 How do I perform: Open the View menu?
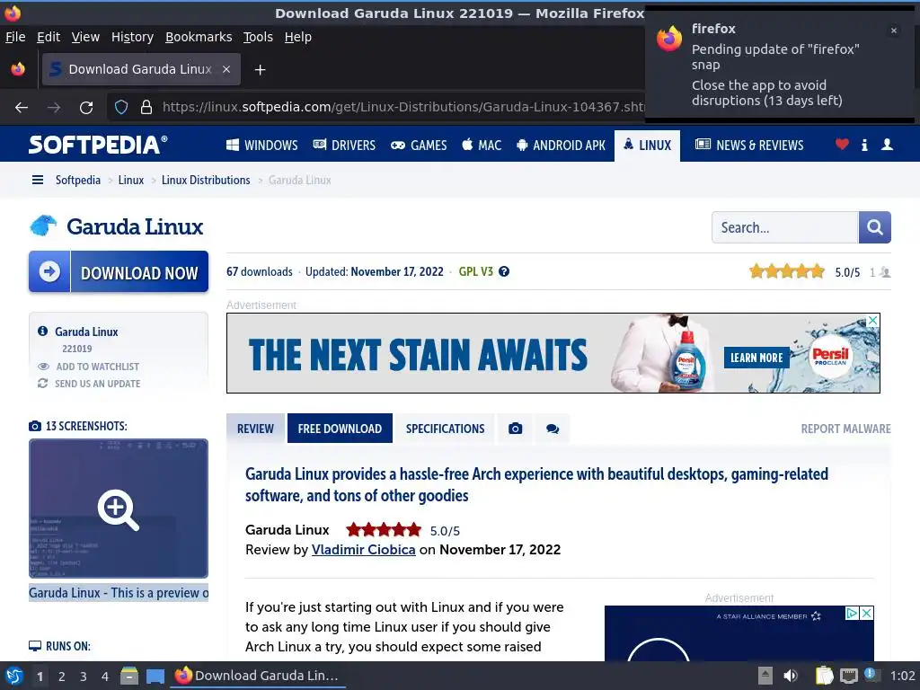click(85, 37)
